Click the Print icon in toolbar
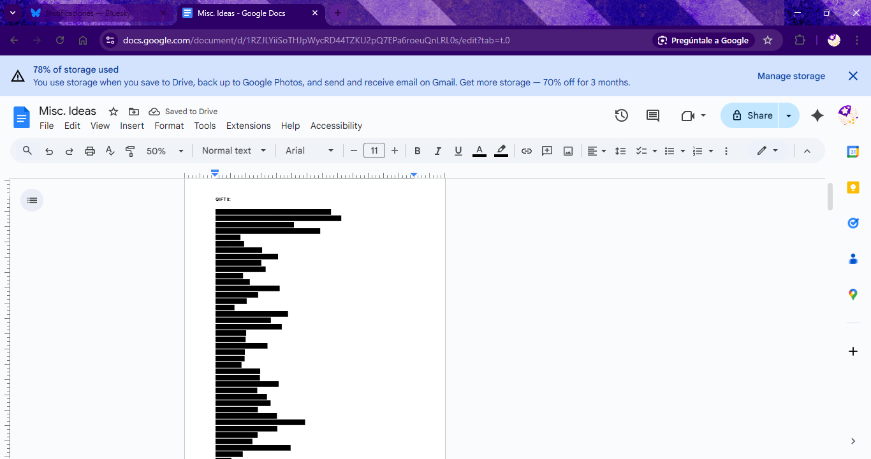 [x=90, y=151]
